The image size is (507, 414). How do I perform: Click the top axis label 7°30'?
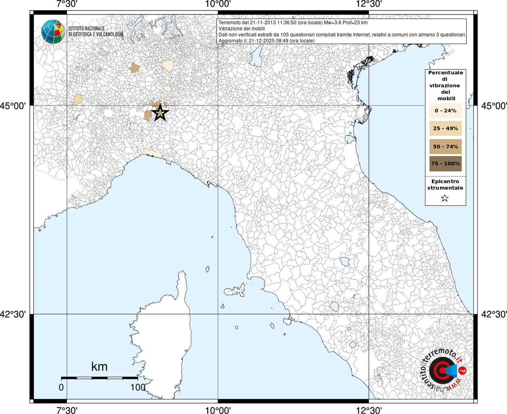pos(67,4)
